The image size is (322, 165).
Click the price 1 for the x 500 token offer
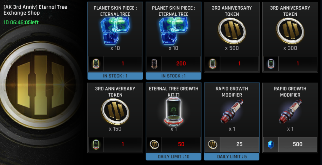[x=239, y=64]
